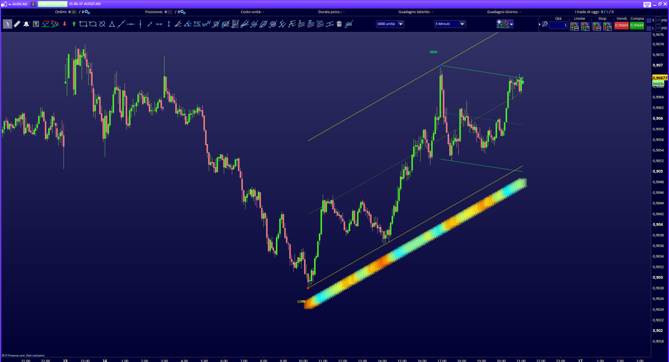
Task: Select the ruler measurement tool
Action: pyautogui.click(x=17, y=24)
